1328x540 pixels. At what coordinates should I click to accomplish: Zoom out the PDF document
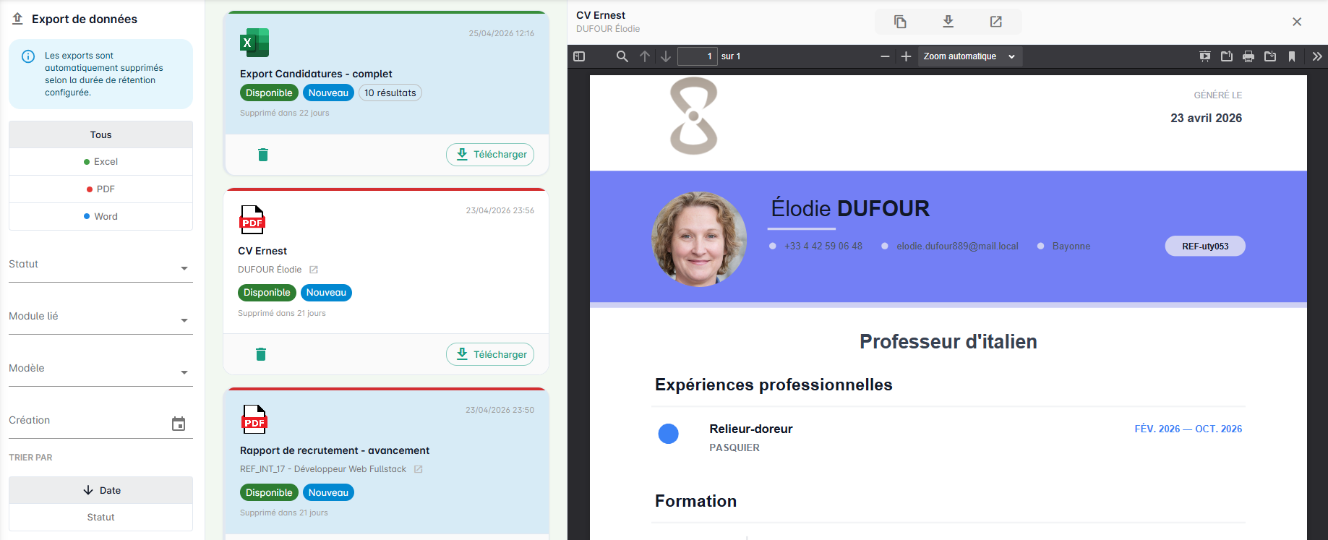[885, 56]
